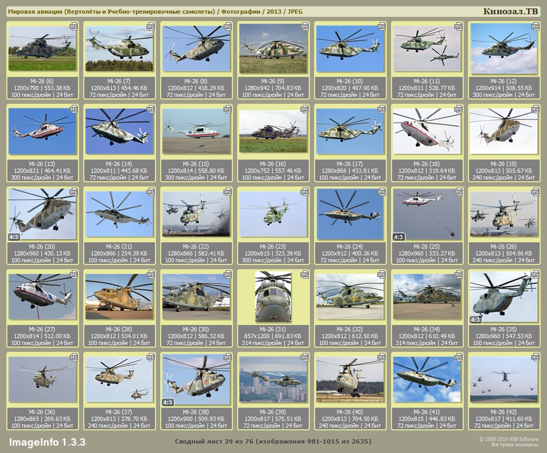Click the 'Mi-26 (6)' caption text
The image size is (547, 453).
click(x=42, y=81)
